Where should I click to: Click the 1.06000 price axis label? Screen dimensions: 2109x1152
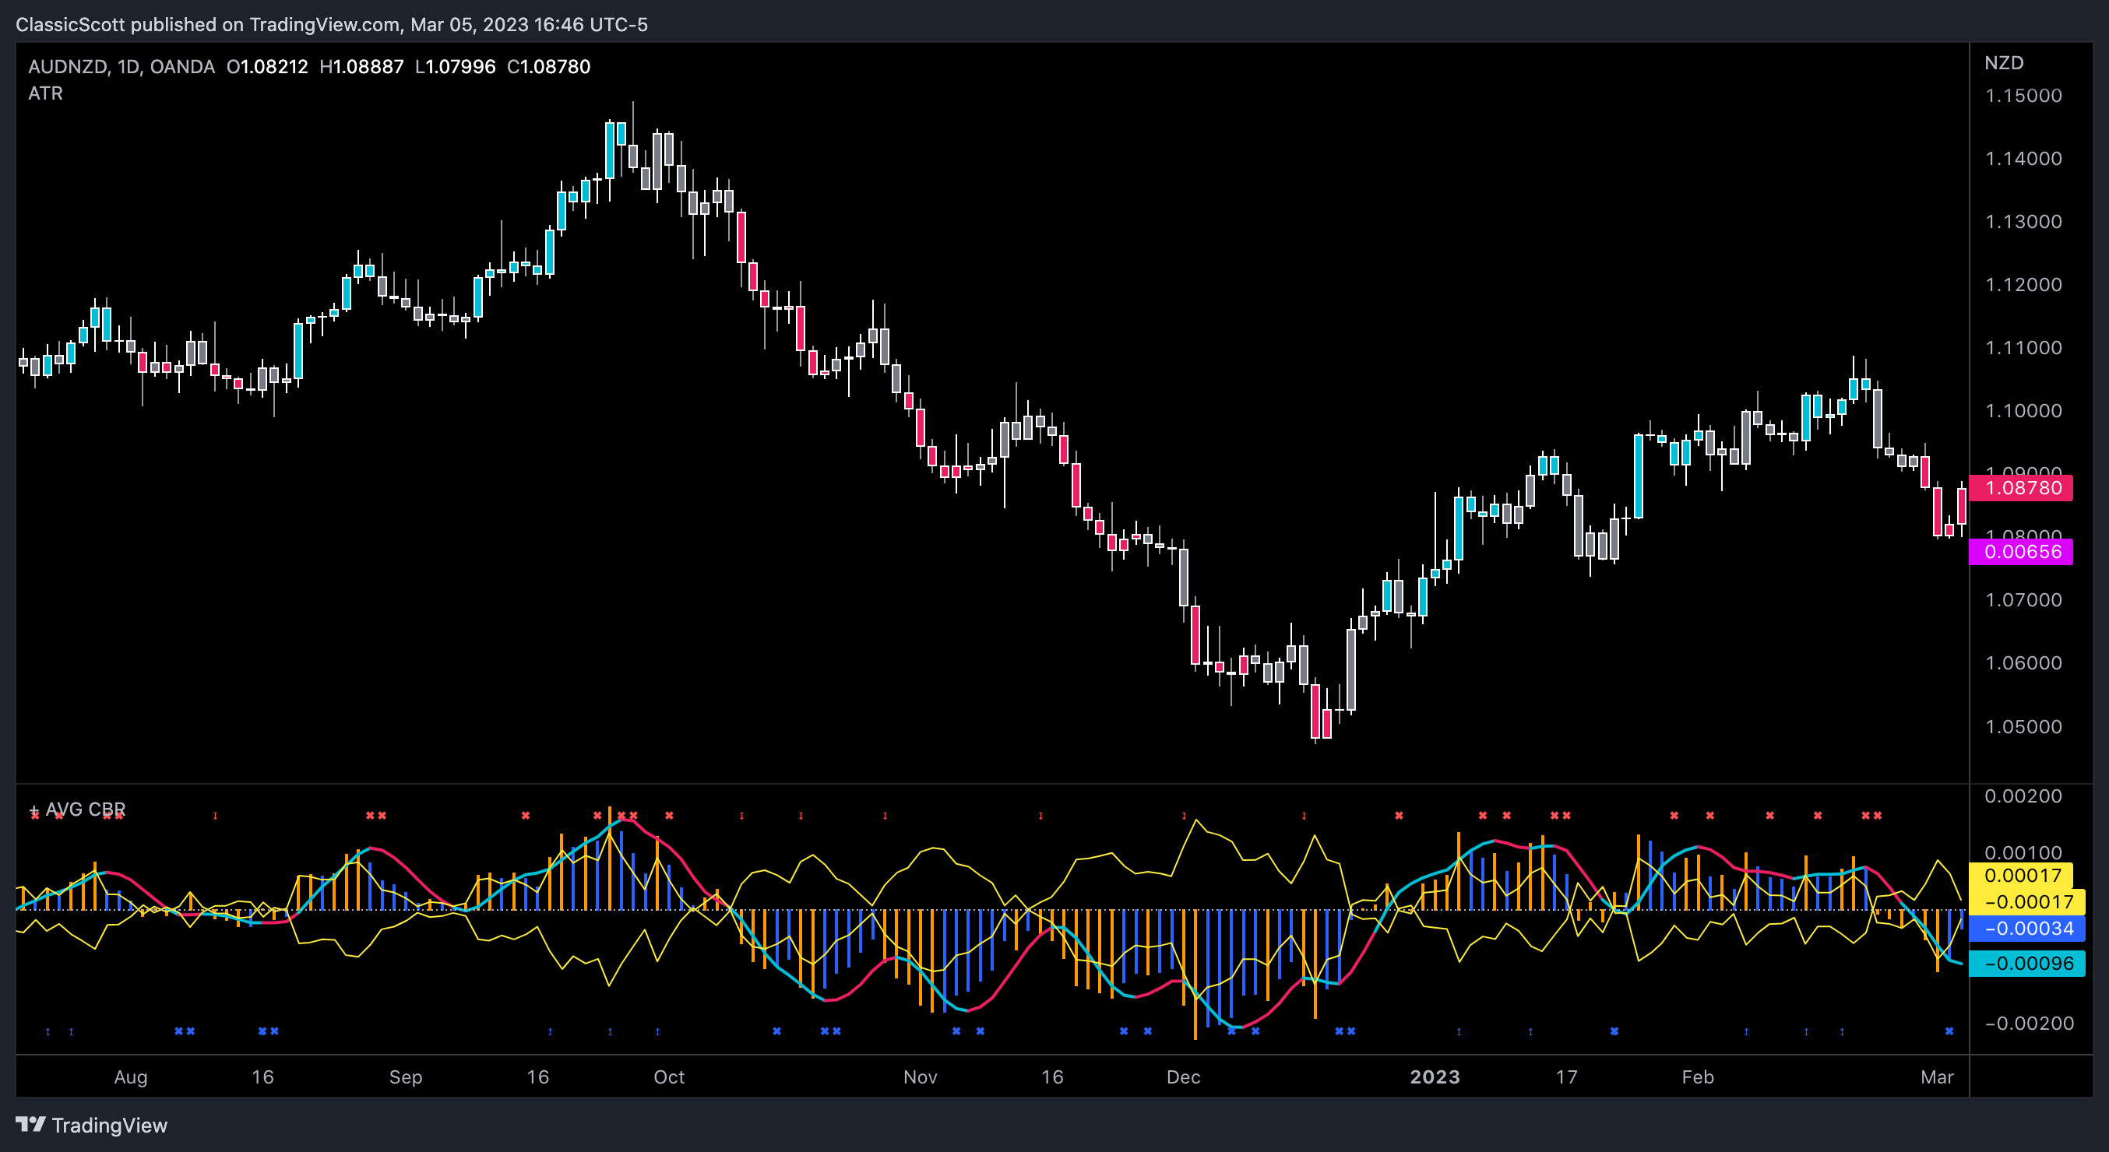[x=2024, y=662]
